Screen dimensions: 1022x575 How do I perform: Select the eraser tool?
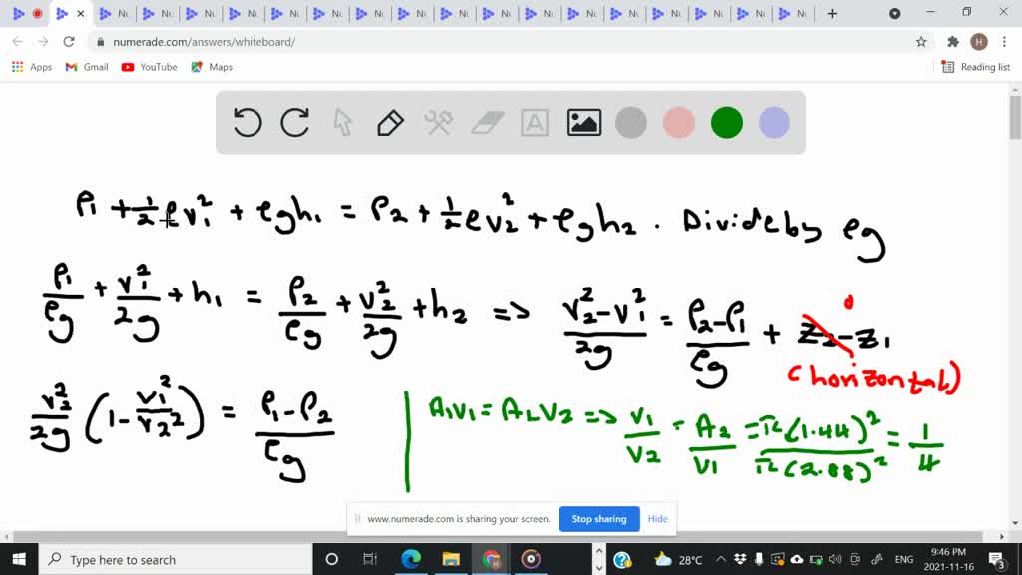point(487,123)
